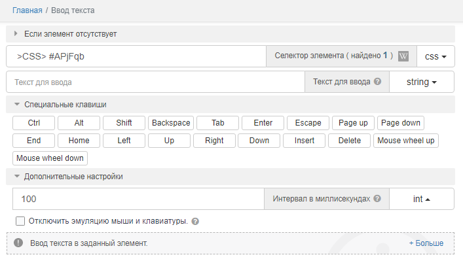Insert the Up arrow key

[x=169, y=141]
